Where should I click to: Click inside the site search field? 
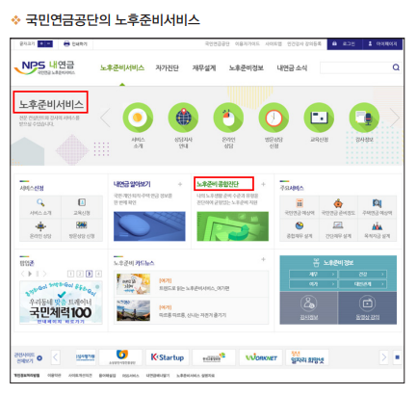point(355,67)
